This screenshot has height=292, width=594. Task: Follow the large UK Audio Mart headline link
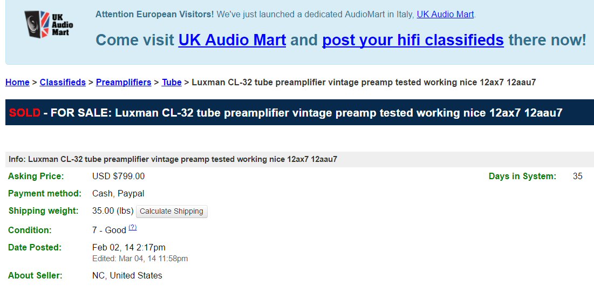pyautogui.click(x=232, y=40)
